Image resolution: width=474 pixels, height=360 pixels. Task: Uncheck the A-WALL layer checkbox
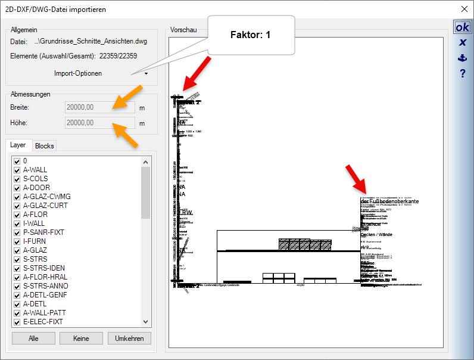[x=17, y=170]
